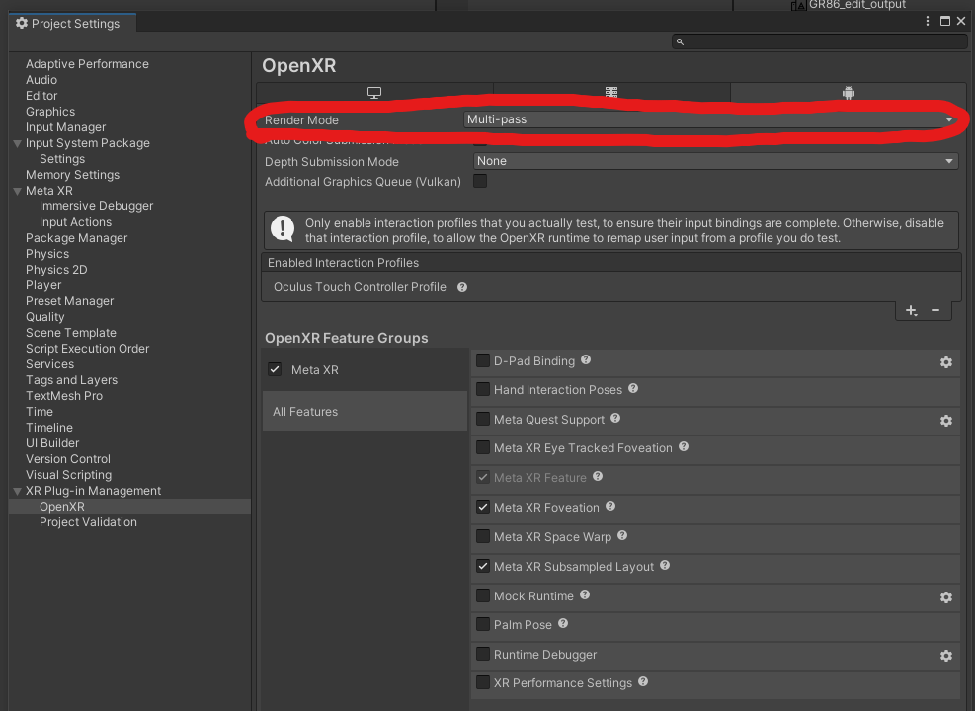Enable the D-Pad Binding checkbox

click(482, 360)
